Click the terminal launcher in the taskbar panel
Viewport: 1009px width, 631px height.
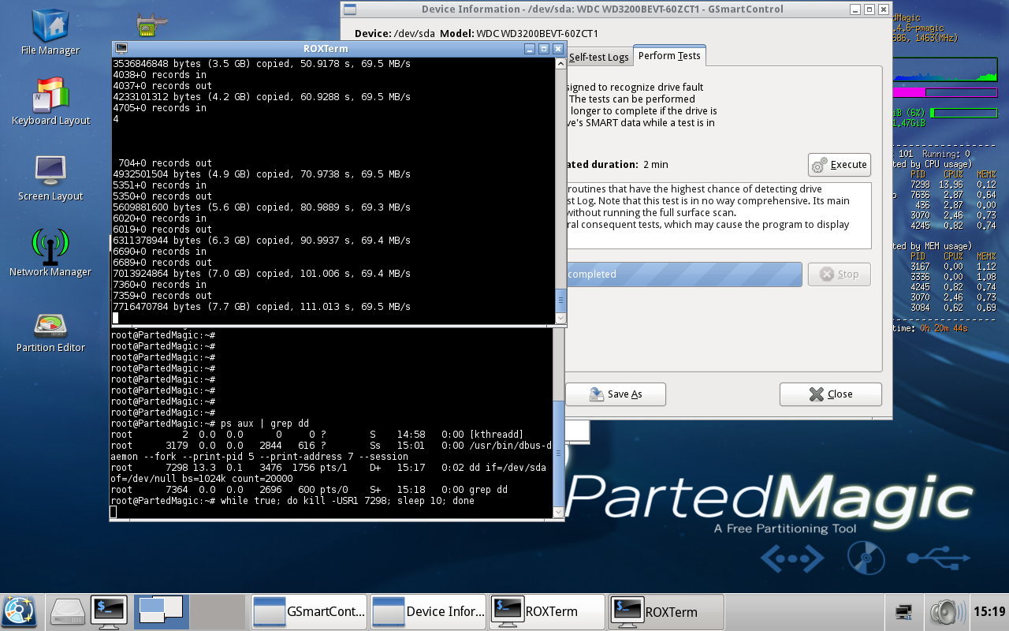[109, 611]
